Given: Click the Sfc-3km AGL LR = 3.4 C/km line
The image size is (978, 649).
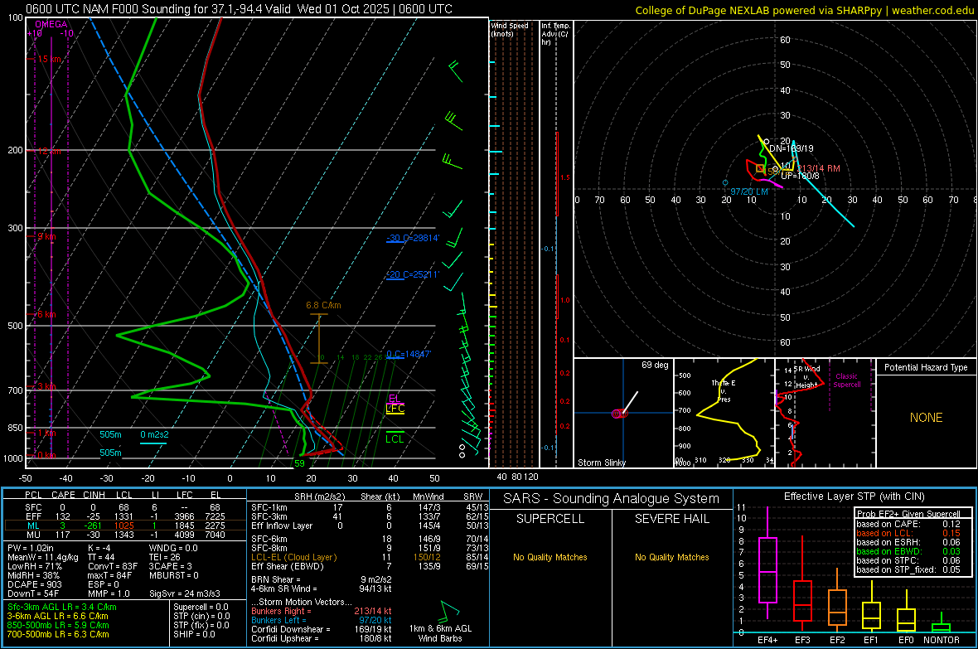Looking at the screenshot, I should point(62,607).
